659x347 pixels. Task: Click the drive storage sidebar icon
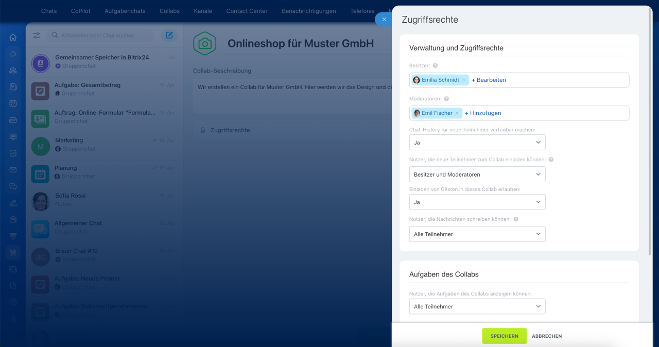(13, 120)
